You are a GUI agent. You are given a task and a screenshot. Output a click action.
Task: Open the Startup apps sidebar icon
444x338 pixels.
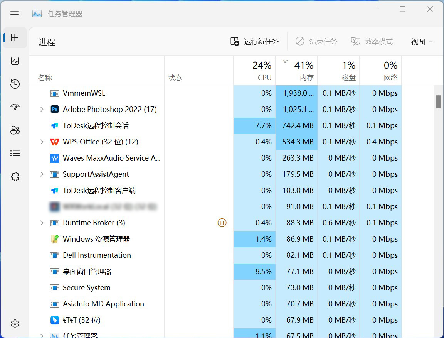(15, 107)
